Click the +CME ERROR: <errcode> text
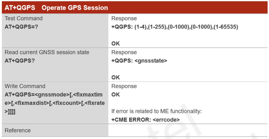The height and width of the screenshot is (139, 269). [146, 120]
